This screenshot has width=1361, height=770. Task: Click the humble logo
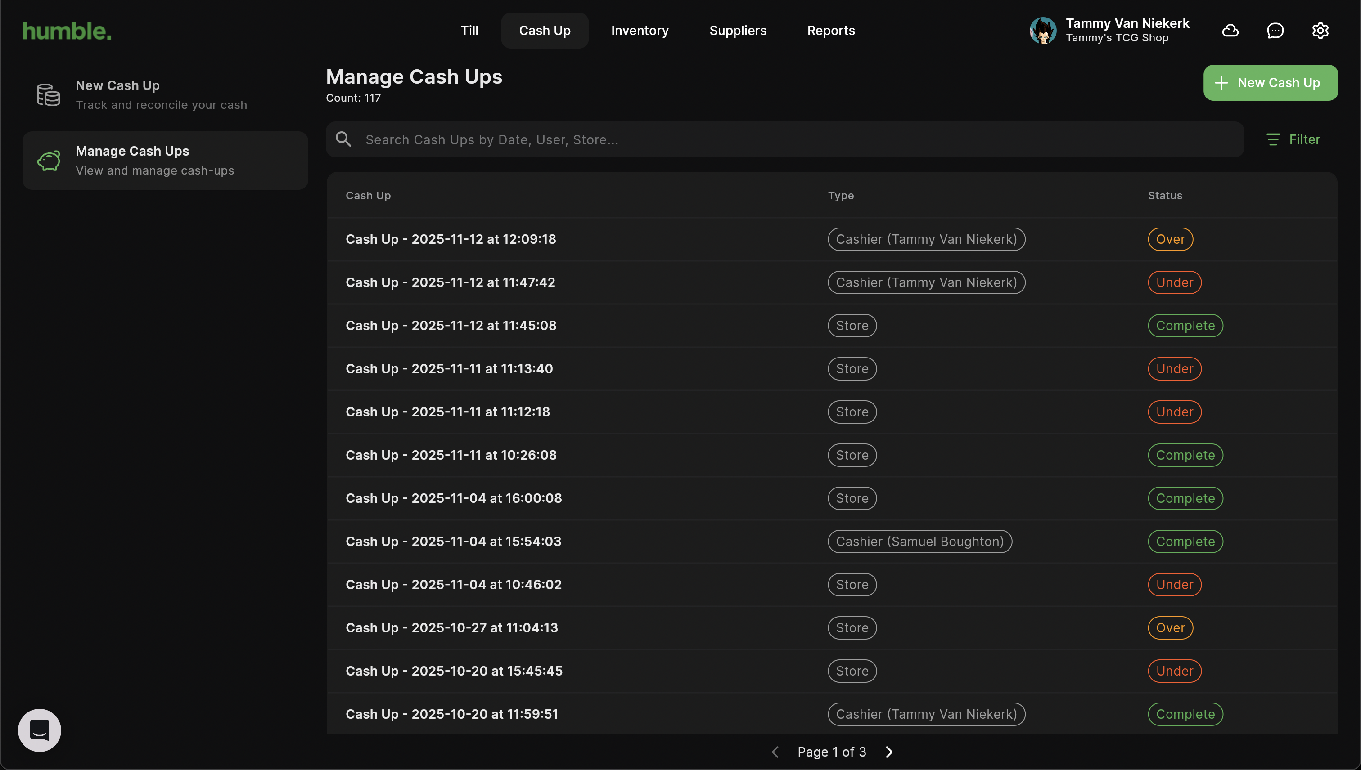[67, 31]
